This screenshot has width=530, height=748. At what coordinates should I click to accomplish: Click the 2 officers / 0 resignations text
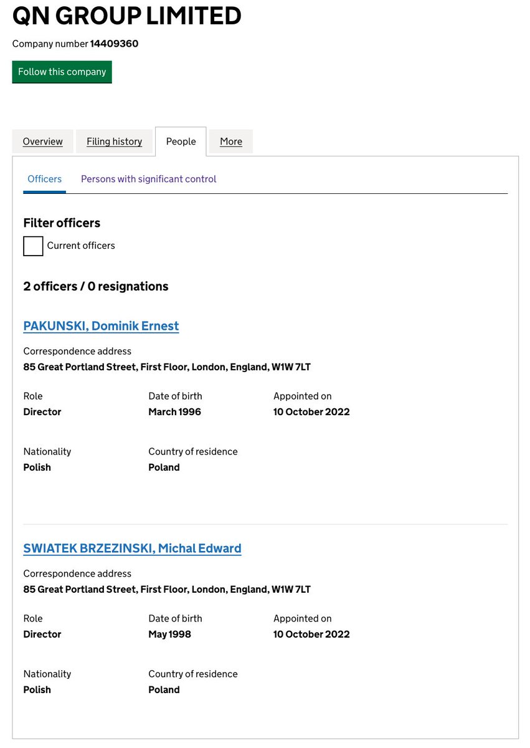96,286
